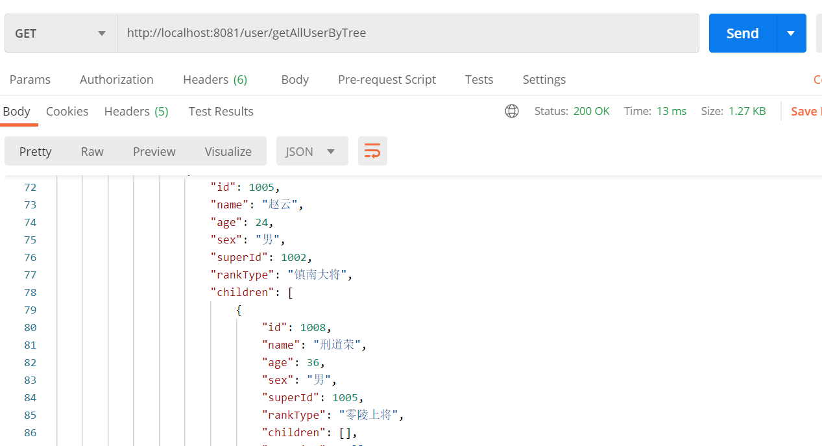Screen dimensions: 822x446
Task: Show response Cookies tab
Action: click(x=67, y=111)
